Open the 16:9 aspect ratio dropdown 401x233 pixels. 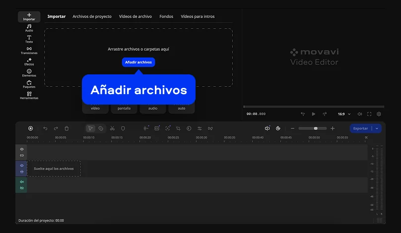tap(344, 114)
